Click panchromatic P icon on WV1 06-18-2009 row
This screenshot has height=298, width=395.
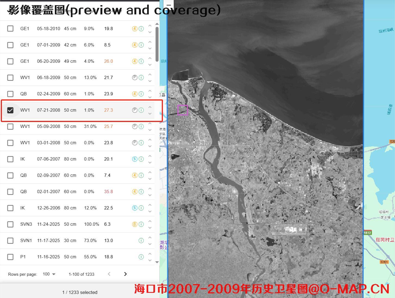coord(135,77)
